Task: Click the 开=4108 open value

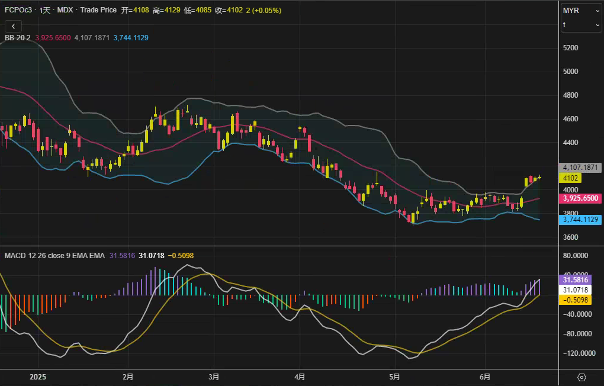Action: pyautogui.click(x=135, y=10)
